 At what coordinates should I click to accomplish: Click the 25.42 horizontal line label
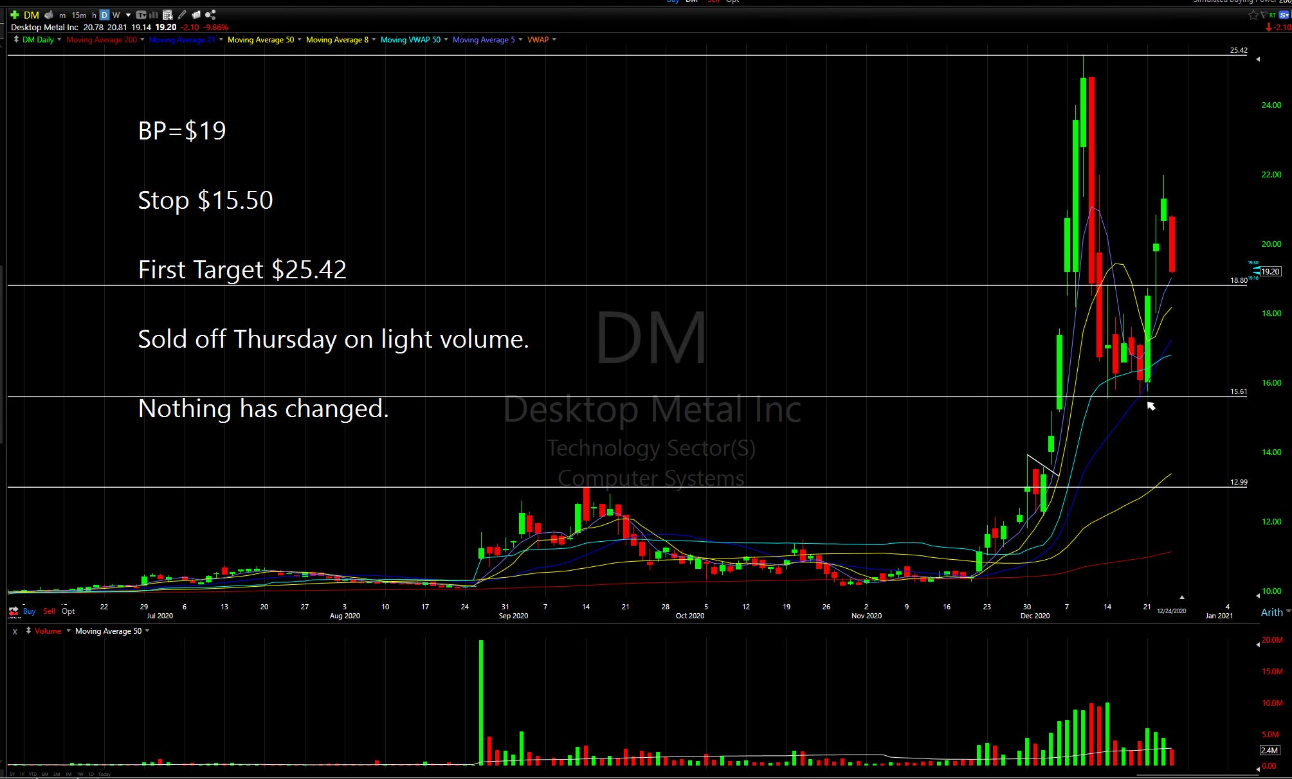(x=1239, y=50)
